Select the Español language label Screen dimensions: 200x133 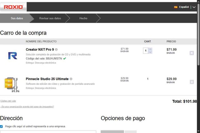(x=184, y=7)
